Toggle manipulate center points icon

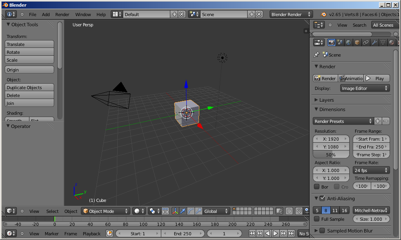click(165, 211)
